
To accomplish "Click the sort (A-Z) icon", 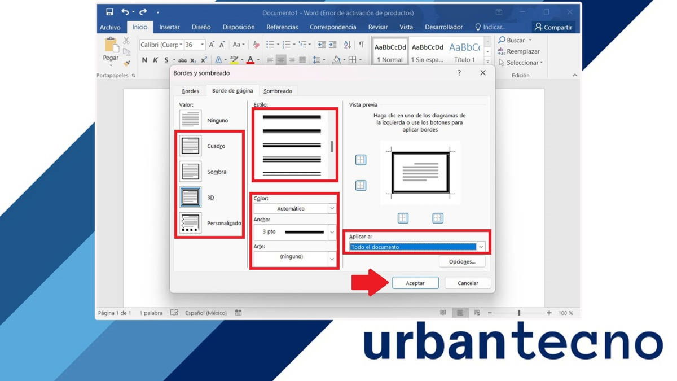I will [346, 45].
